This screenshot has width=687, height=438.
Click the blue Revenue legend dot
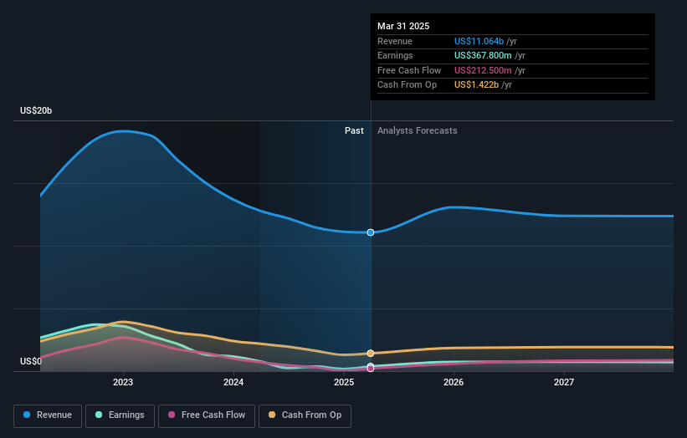click(x=27, y=415)
